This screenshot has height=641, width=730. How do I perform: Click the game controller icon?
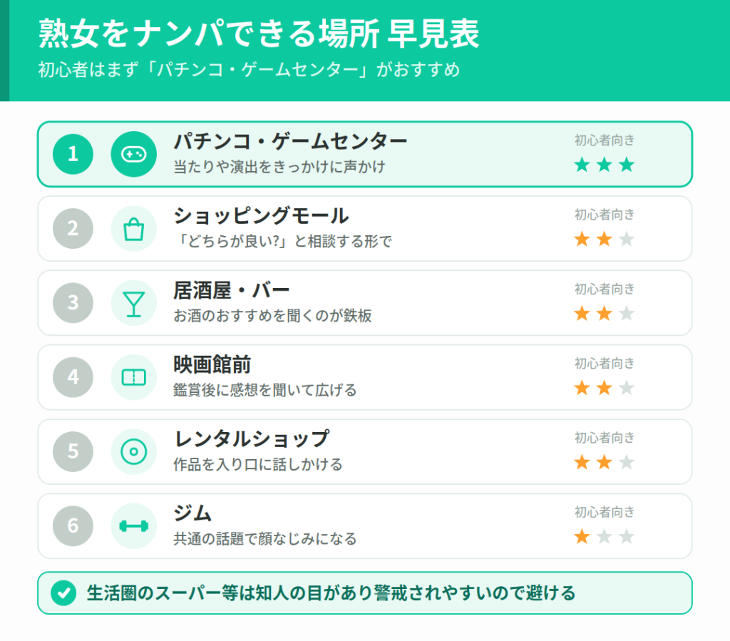(x=133, y=154)
